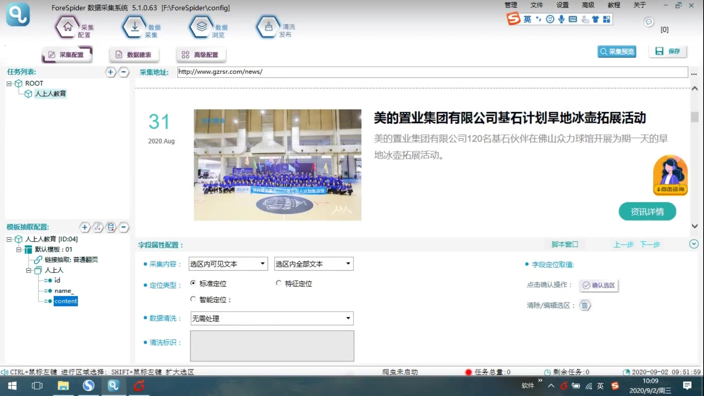Switch to the 高级配置 tab

point(201,55)
